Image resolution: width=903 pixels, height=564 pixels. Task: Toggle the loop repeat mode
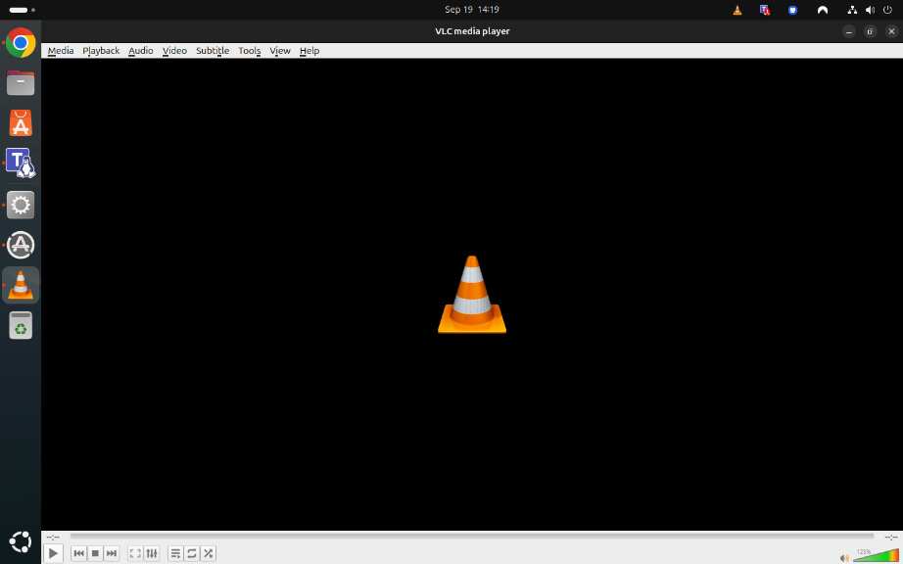coord(192,553)
